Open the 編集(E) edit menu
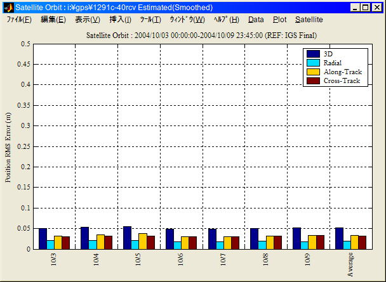 coord(53,20)
